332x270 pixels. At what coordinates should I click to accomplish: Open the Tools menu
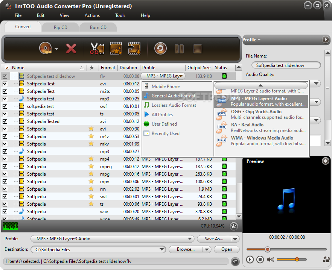120,15
